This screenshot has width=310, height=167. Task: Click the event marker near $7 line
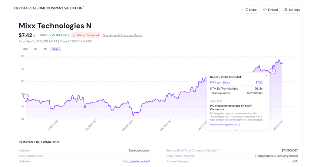click(x=273, y=71)
